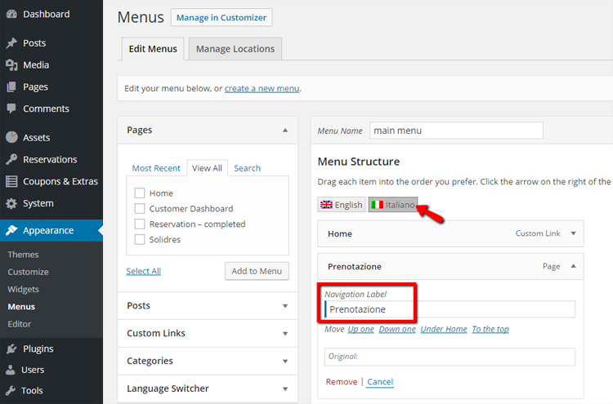Viewport: 613px width, 404px height.
Task: Click the create a new menu link
Action: click(x=262, y=89)
